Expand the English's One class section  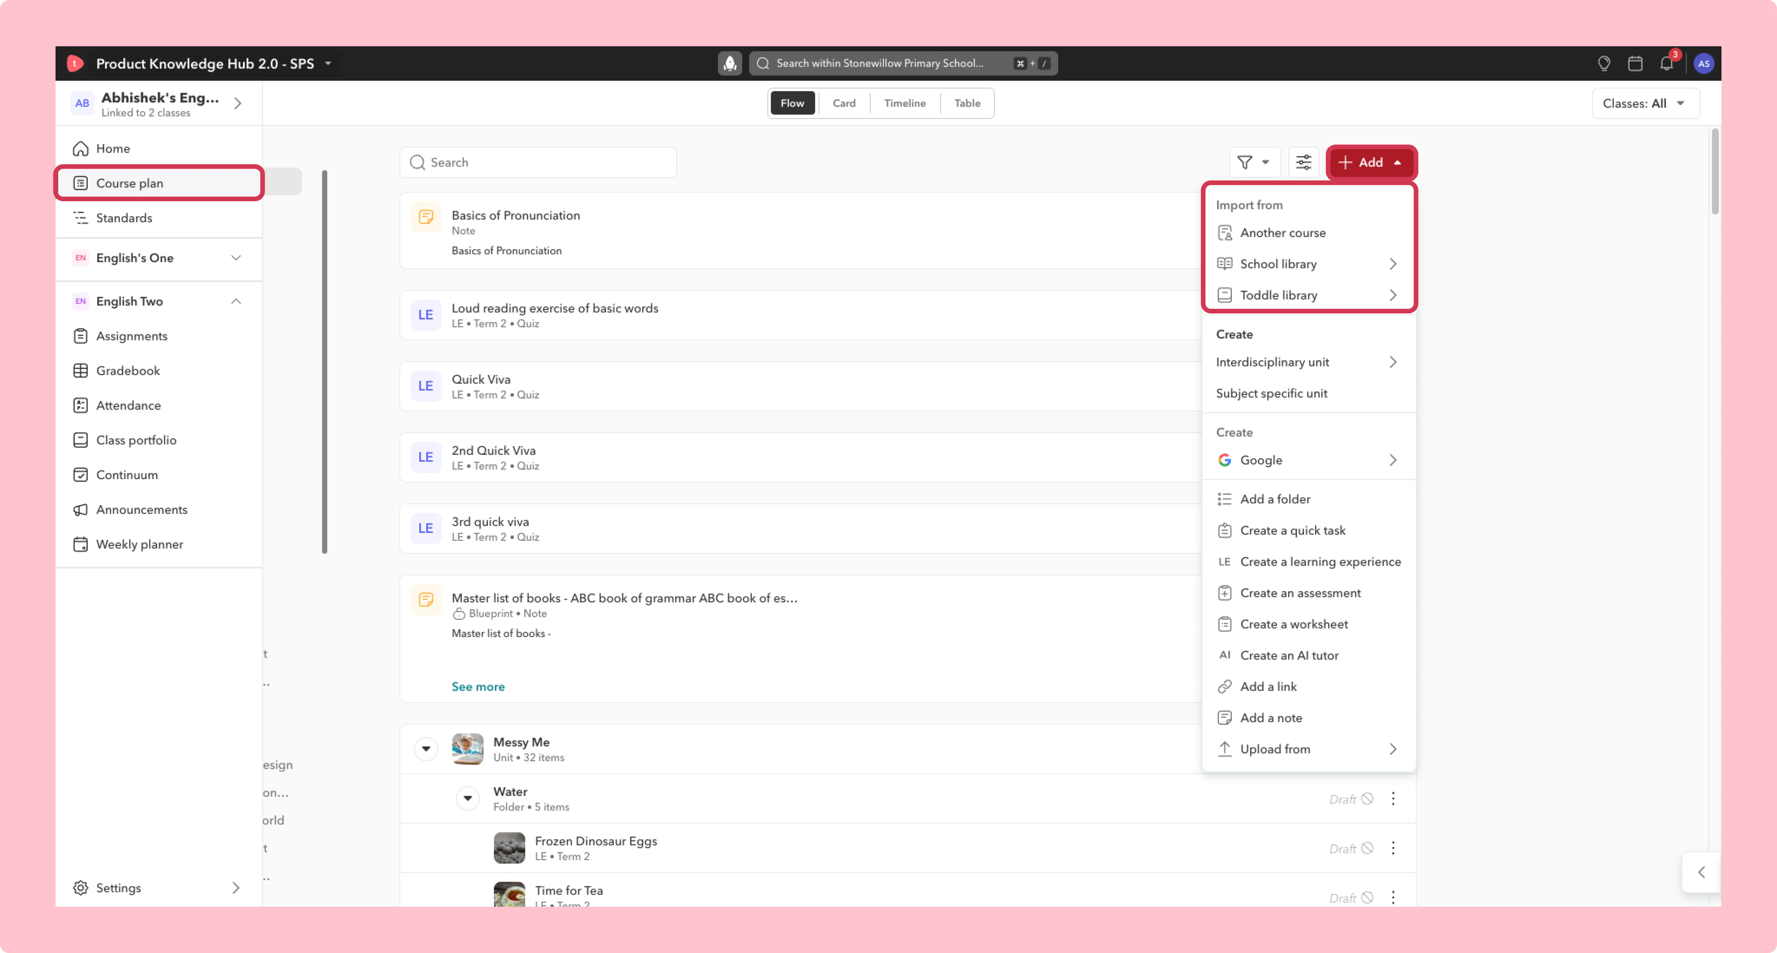(x=236, y=258)
